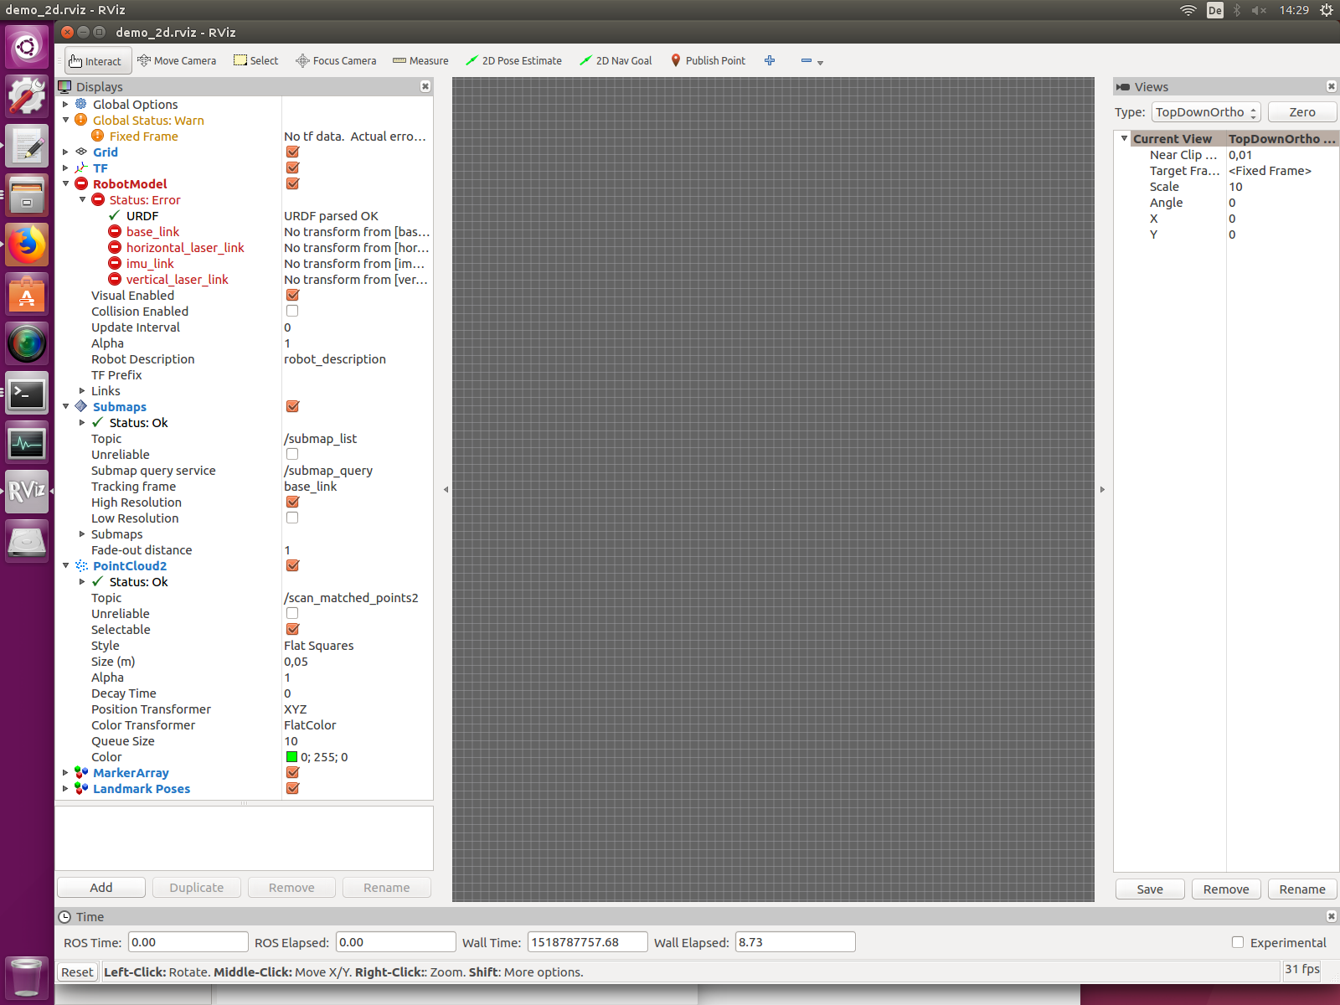1340x1005 pixels.
Task: Select the Focus Camera tool
Action: [336, 60]
